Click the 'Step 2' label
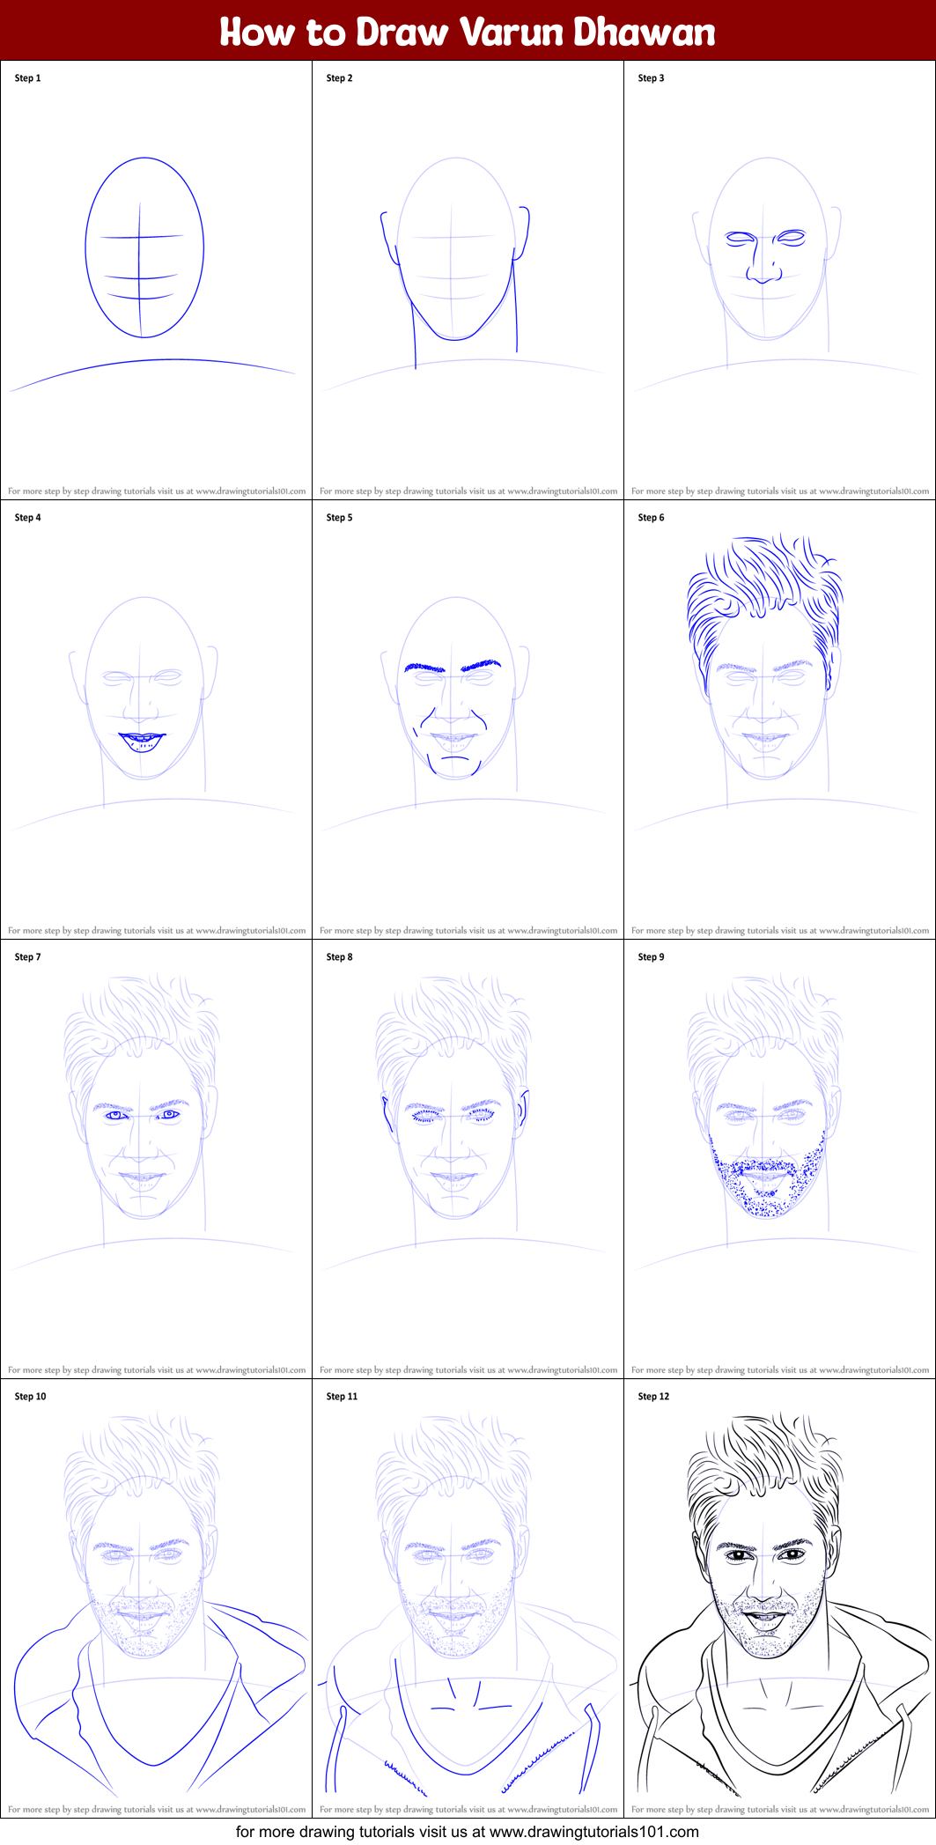Viewport: 936px width, 1845px height. pos(340,78)
